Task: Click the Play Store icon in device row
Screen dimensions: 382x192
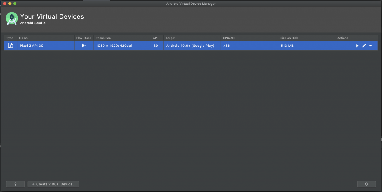Action: 84,46
